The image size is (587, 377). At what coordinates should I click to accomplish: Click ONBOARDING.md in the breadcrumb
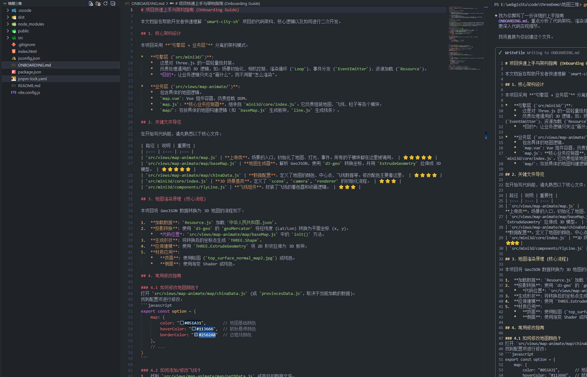(148, 3)
